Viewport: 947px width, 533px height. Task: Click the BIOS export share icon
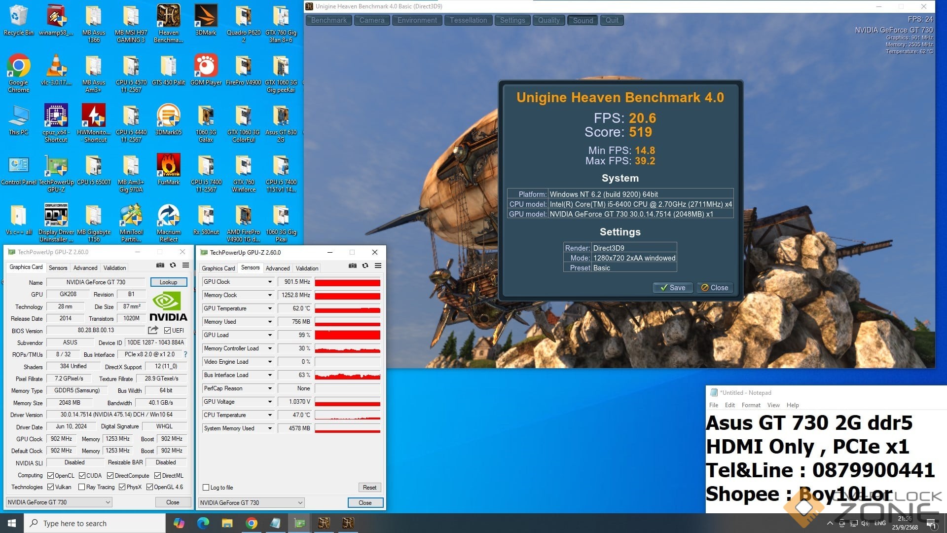pos(153,330)
